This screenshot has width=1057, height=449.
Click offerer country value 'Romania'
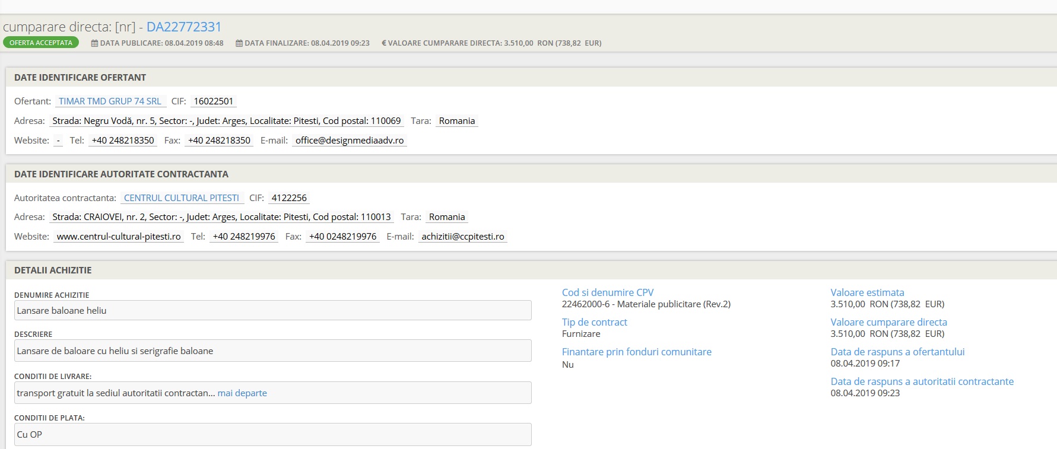coord(457,121)
